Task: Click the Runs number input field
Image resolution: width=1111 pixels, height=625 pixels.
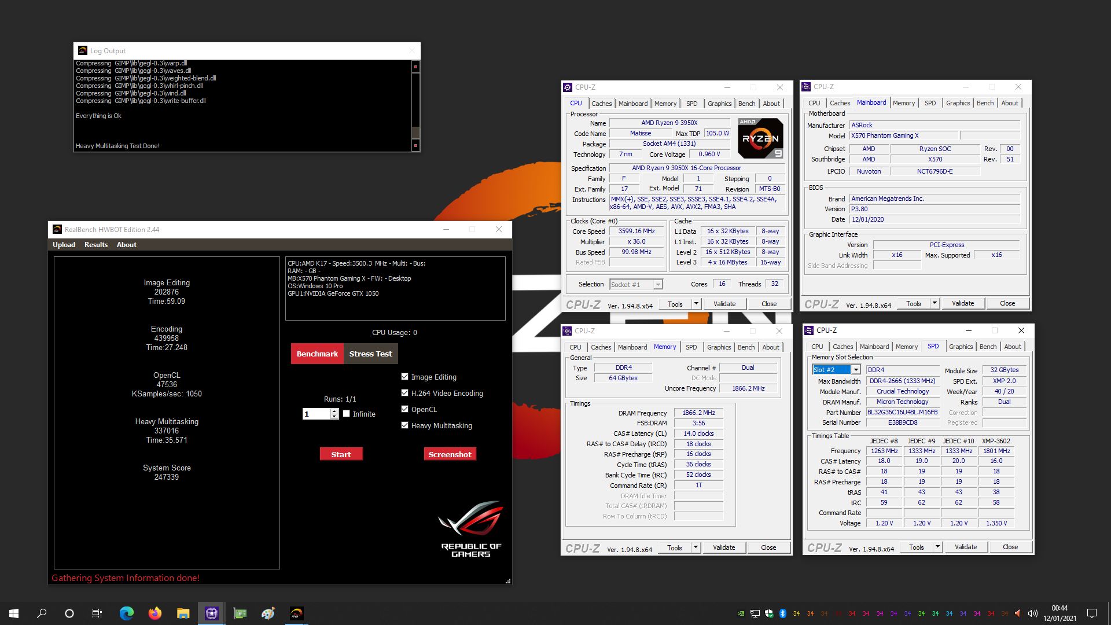Action: click(x=317, y=414)
